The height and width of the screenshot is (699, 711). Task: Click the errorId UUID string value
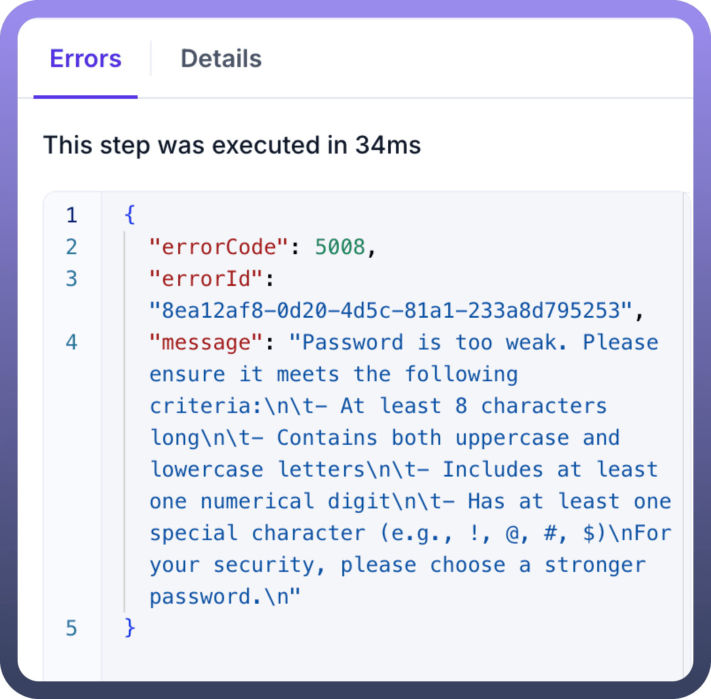[x=391, y=311]
